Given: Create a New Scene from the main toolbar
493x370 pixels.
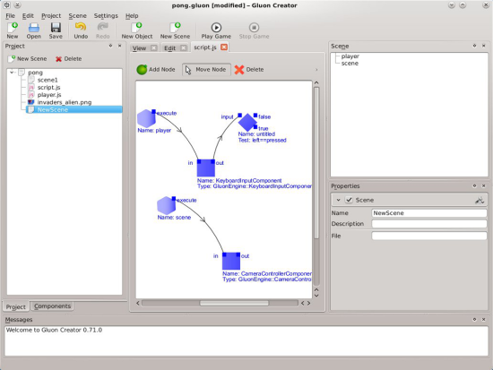Looking at the screenshot, I should [175, 30].
